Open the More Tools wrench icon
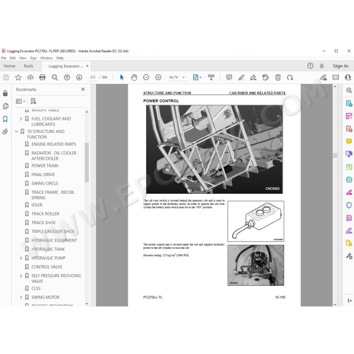The image size is (354, 354). 349,256
